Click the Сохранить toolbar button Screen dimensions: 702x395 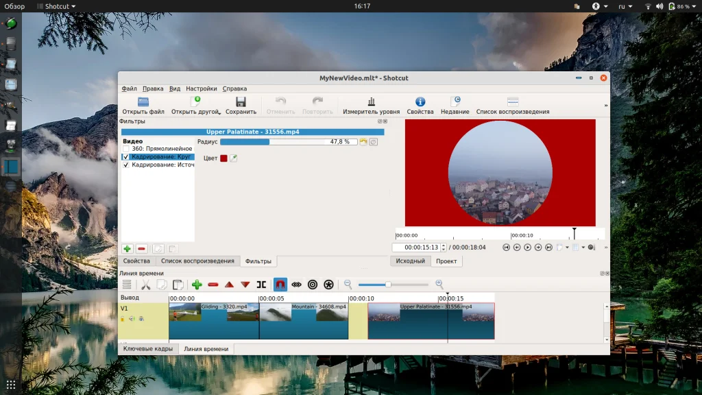tap(241, 105)
